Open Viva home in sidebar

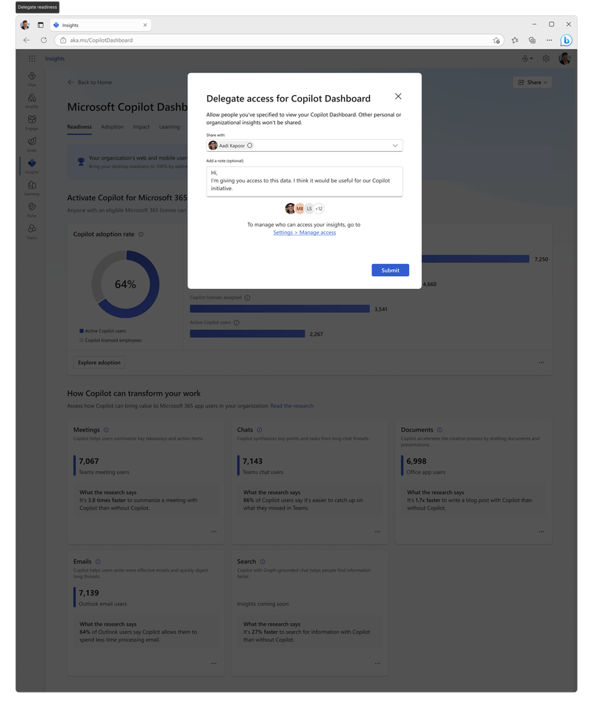32,78
